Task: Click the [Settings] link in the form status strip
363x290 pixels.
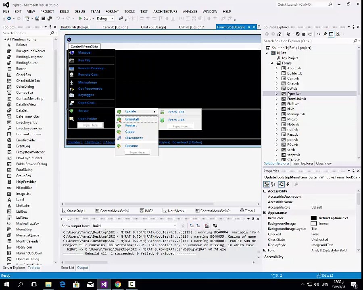Action: click(x=93, y=142)
